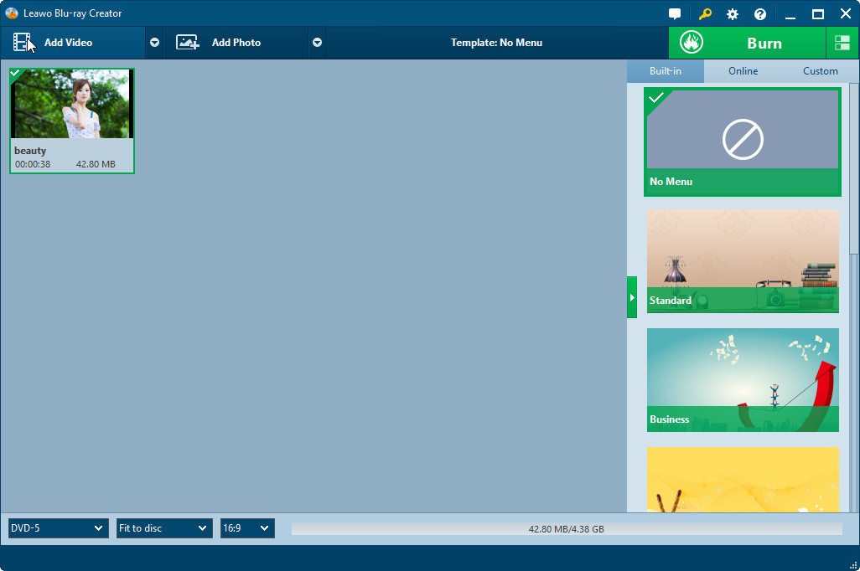860x571 pixels.
Task: Click the beauty video title text
Action: pos(30,151)
